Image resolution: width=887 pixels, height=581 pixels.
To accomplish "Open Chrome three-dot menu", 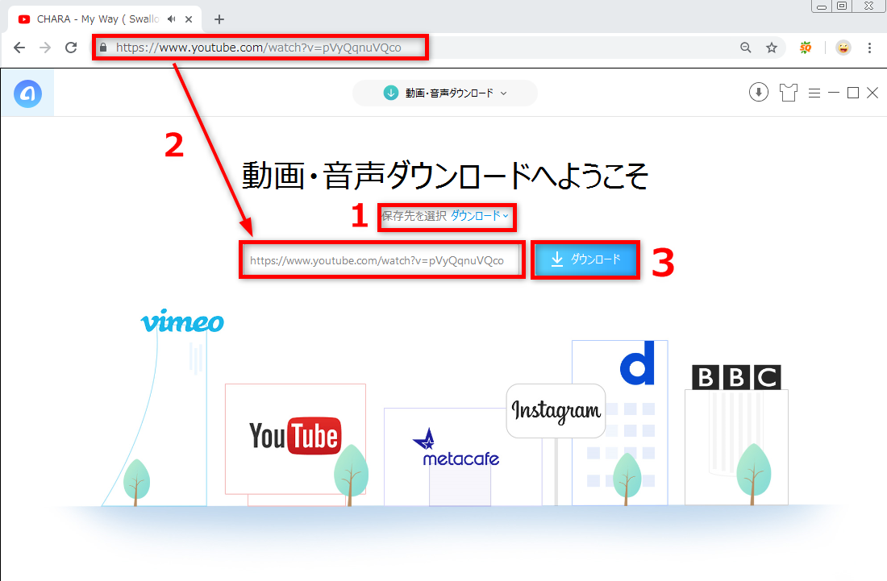I will (x=869, y=48).
